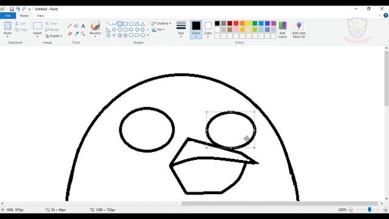The width and height of the screenshot is (389, 219).
Task: Choose the Cloud callout shape
Action: coord(142,35)
